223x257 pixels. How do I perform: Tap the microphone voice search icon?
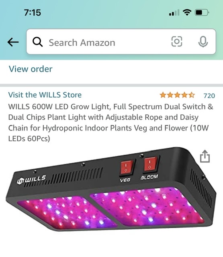click(203, 41)
